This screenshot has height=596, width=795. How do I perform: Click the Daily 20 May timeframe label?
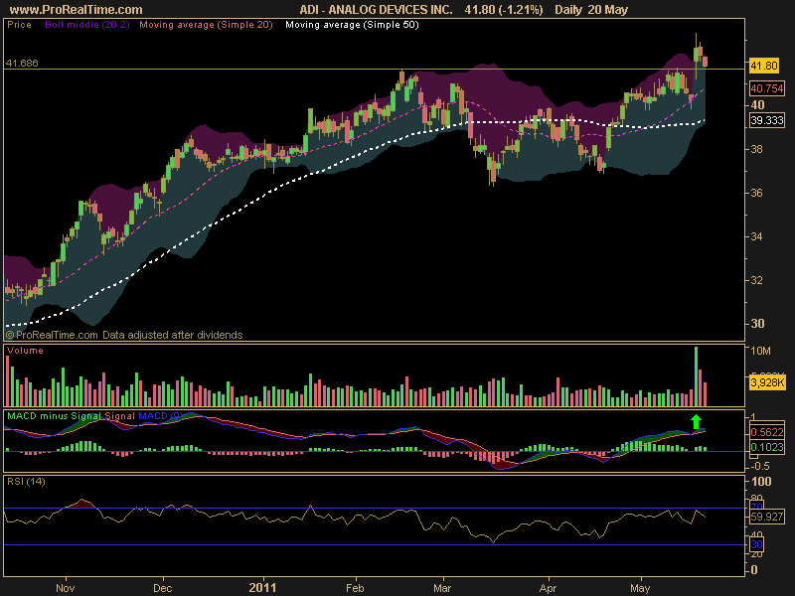pos(591,10)
